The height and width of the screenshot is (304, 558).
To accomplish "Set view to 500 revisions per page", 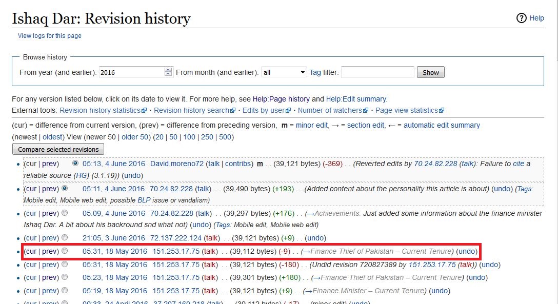I will pos(225,137).
